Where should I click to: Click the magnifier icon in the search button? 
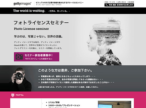107,5
